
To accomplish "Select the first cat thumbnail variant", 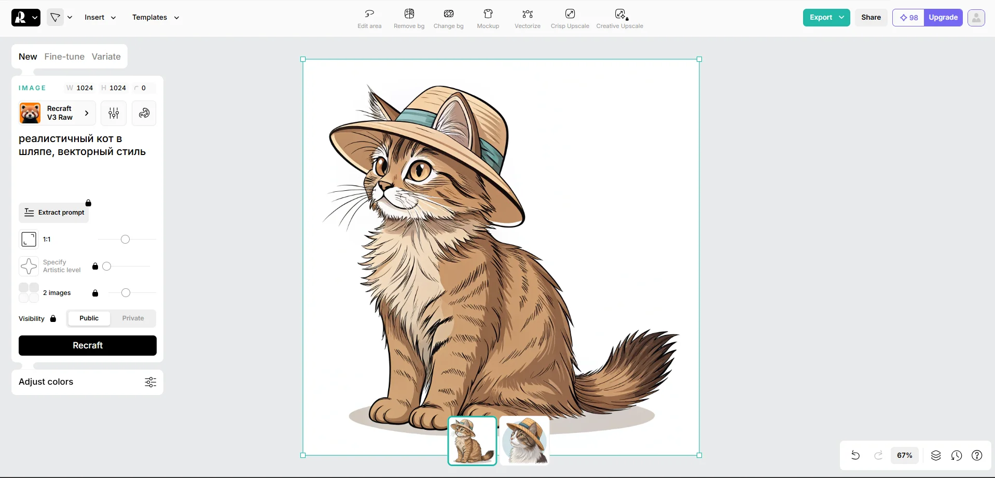I will pyautogui.click(x=473, y=441).
